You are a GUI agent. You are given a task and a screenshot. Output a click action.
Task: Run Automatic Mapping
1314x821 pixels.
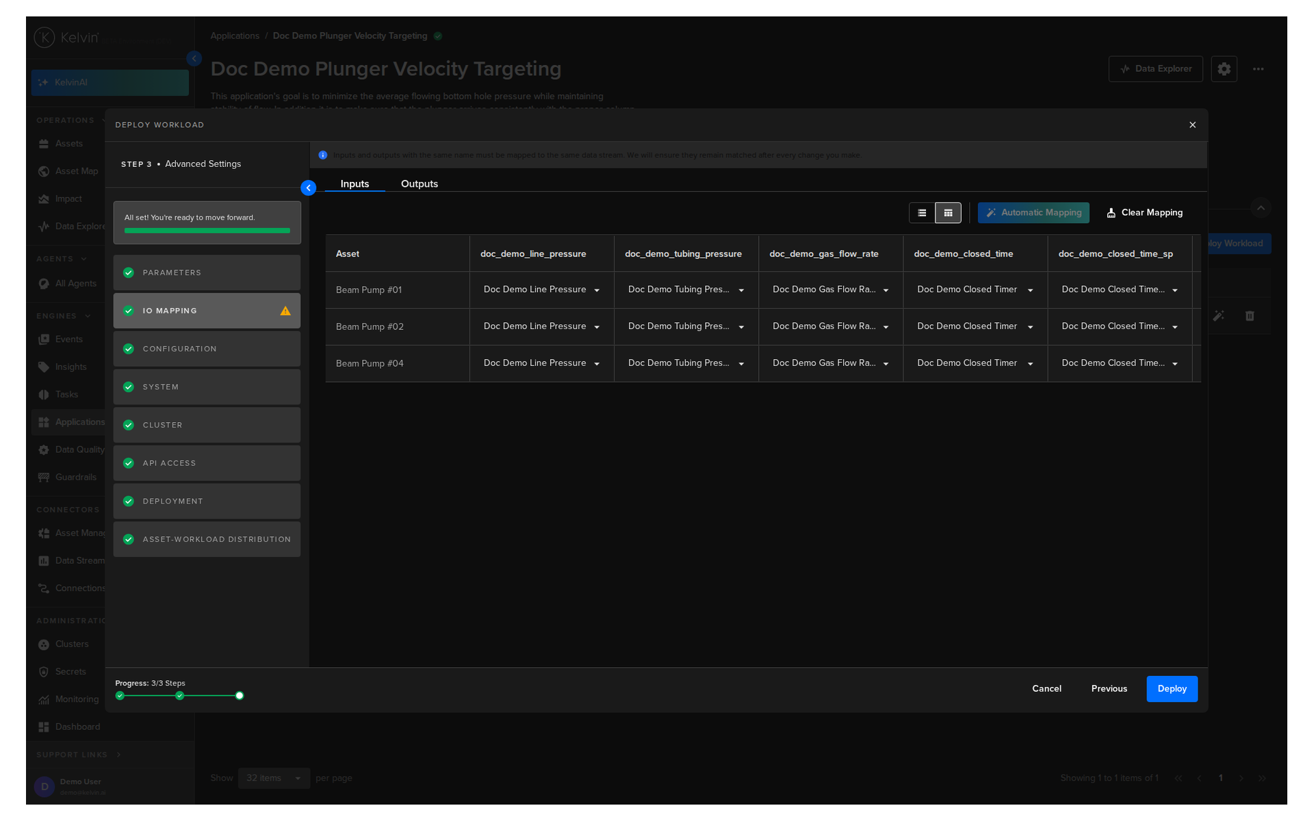coord(1033,213)
